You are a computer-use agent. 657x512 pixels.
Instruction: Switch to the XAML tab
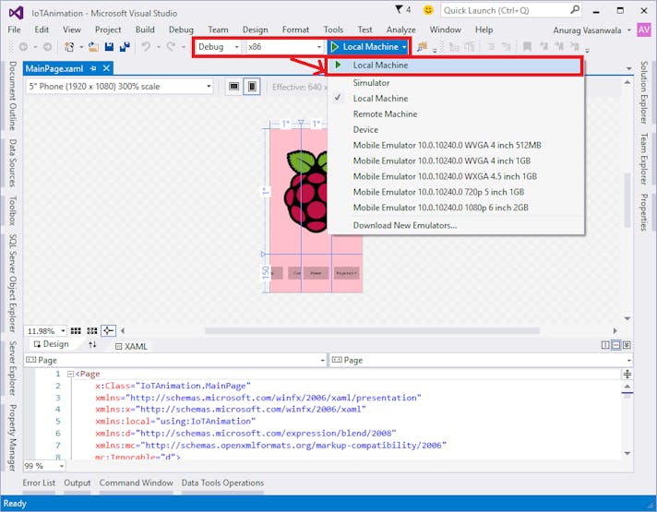coord(132,347)
